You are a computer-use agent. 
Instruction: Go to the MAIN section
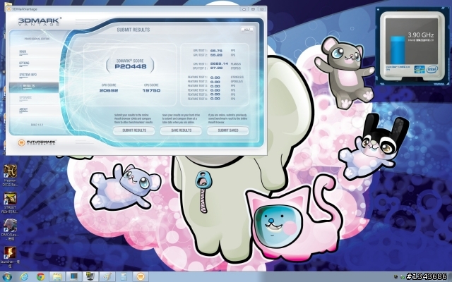(x=23, y=52)
